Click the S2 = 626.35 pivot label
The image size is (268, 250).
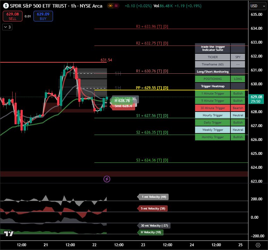pyautogui.click(x=152, y=132)
